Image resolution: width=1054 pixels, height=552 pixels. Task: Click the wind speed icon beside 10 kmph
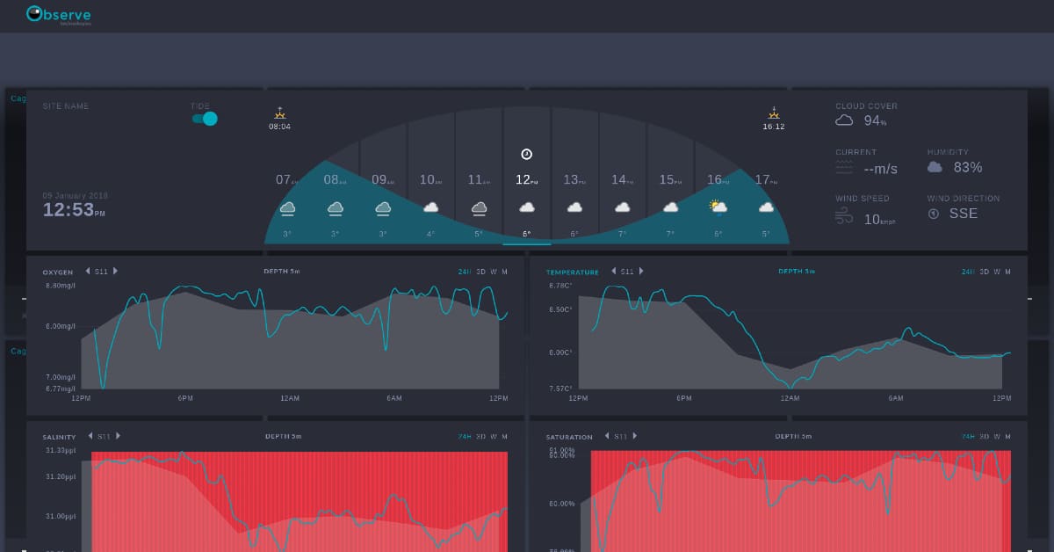844,218
